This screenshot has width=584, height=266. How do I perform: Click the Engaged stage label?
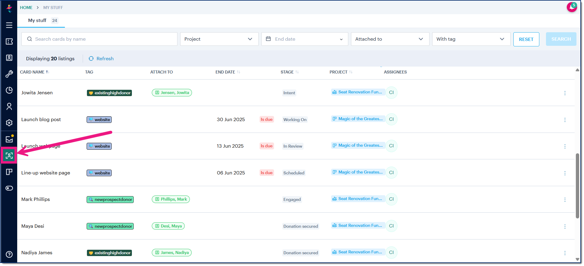[x=292, y=199]
